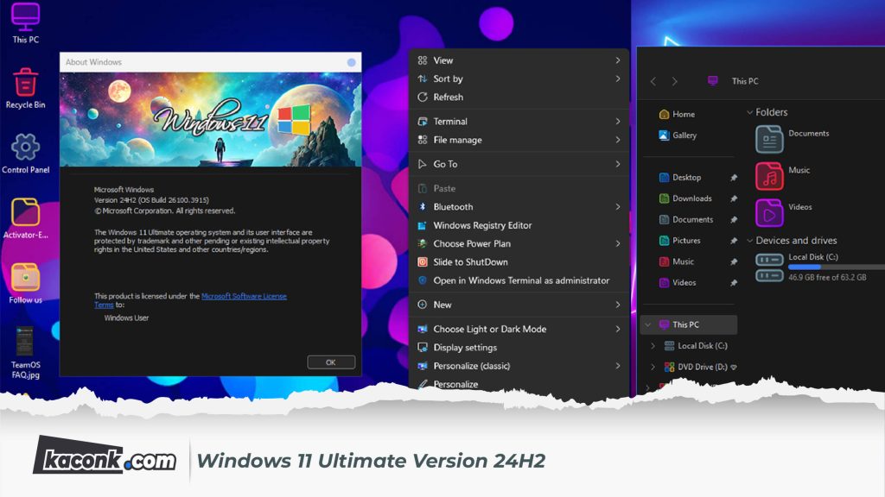Viewport: 885px width, 497px height.
Task: Open the Follow us folder icon
Action: [25, 283]
